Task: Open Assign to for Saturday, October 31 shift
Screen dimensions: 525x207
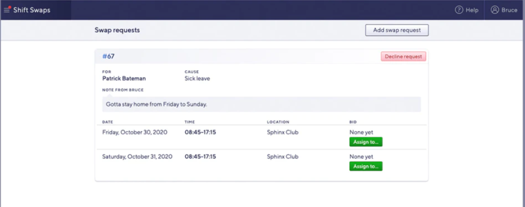Action: [x=366, y=166]
